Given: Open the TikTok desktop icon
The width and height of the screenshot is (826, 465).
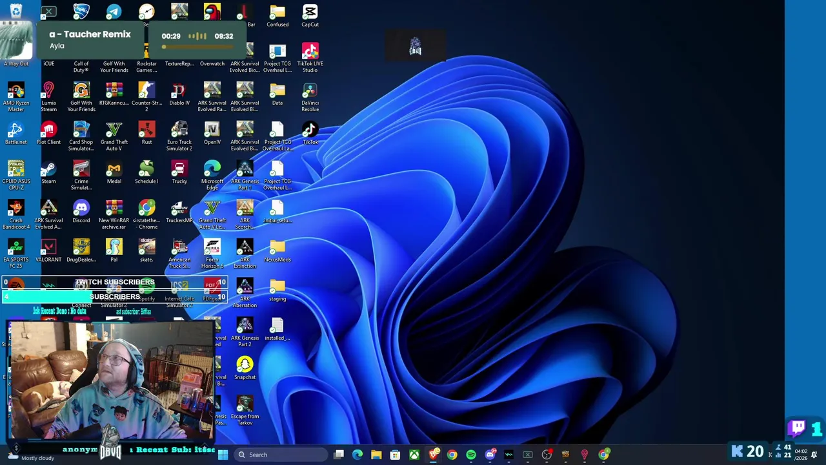Looking at the screenshot, I should (310, 133).
